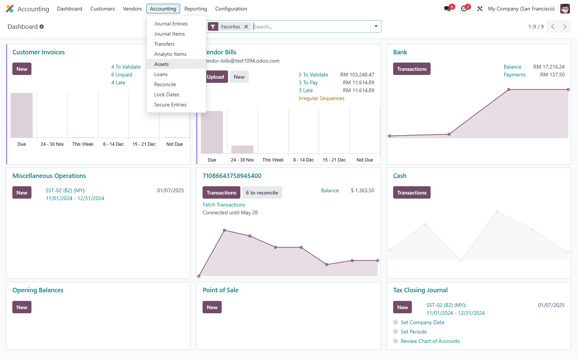Expand the Configuration top menu
This screenshot has width=577, height=359.
click(x=231, y=9)
